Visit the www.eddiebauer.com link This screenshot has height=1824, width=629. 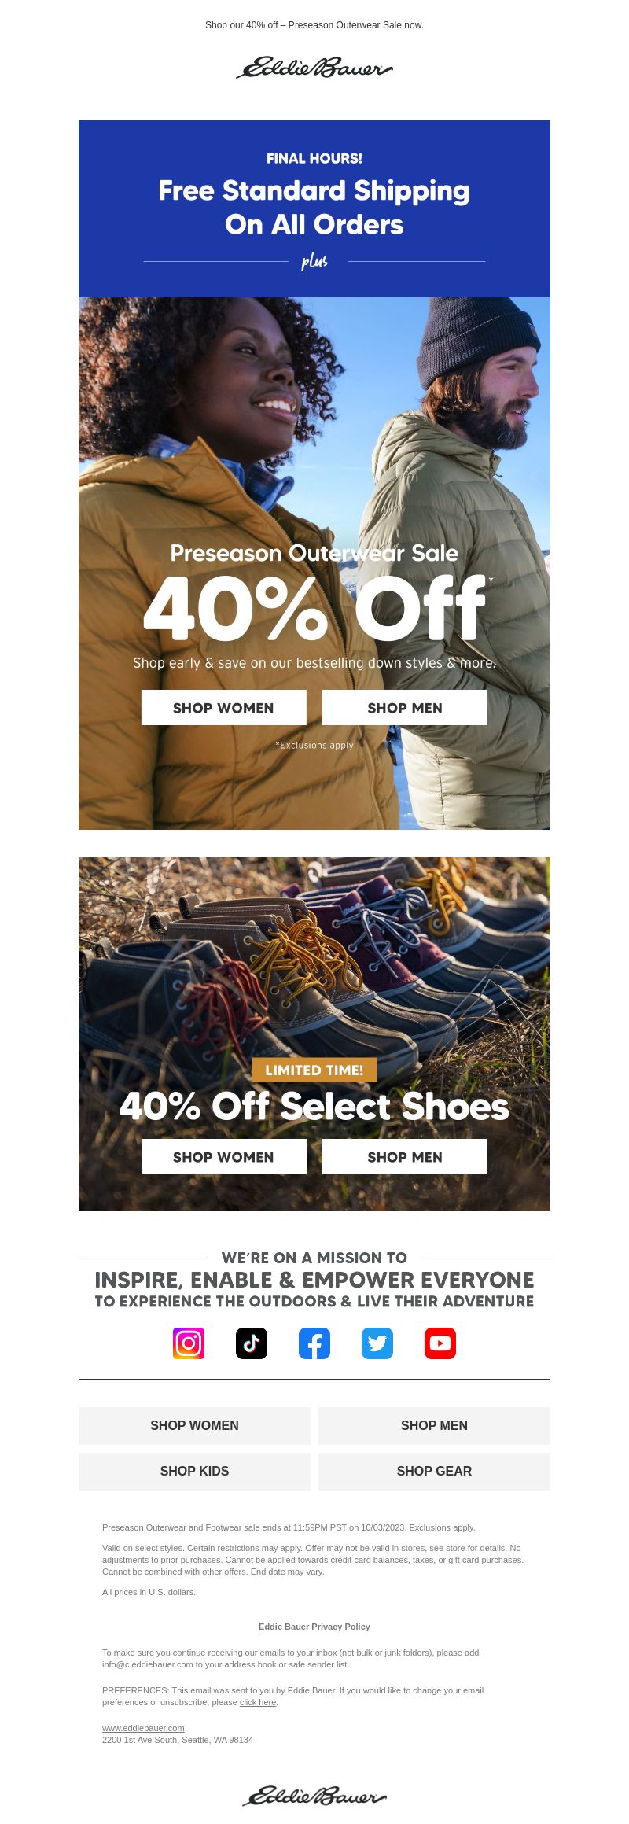point(143,1728)
